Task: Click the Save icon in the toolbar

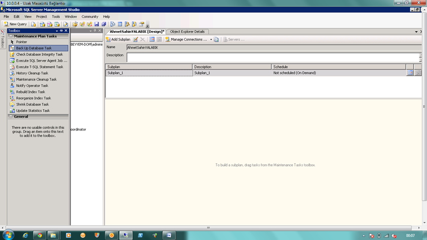Action: pos(97,24)
